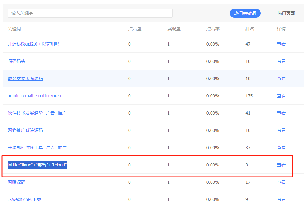
Task: Open keyword 域名交易页面源码
Action: [x=25, y=79]
